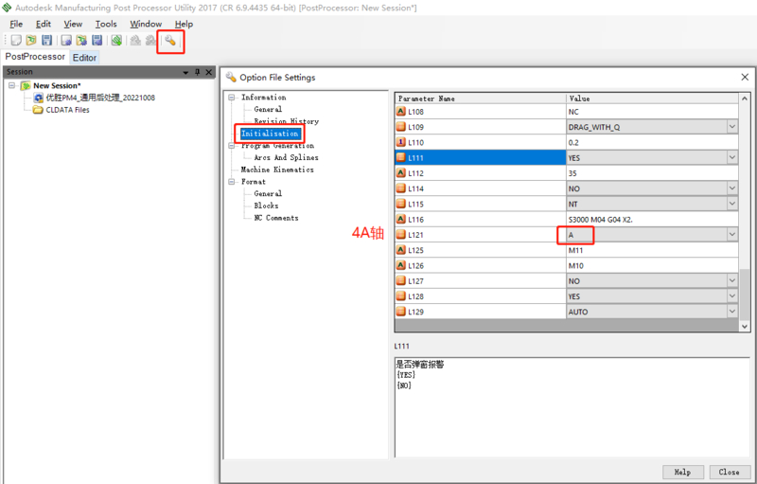Select the 优胜PM4 option file in session tree
The width and height of the screenshot is (757, 484).
point(99,98)
